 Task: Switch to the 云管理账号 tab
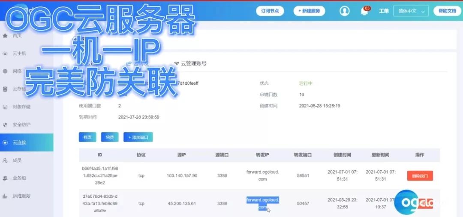tap(190, 63)
